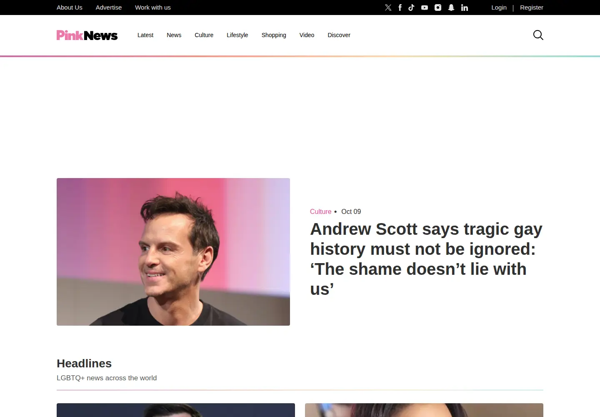
Task: Open the Shopping menu item
Action: coord(274,35)
